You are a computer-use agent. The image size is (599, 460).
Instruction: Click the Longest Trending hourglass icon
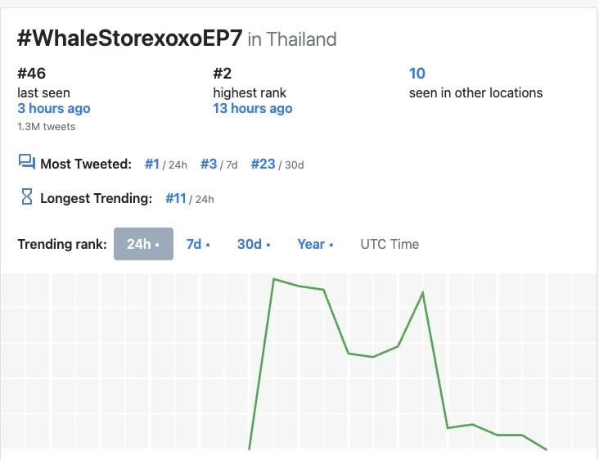[x=27, y=196]
